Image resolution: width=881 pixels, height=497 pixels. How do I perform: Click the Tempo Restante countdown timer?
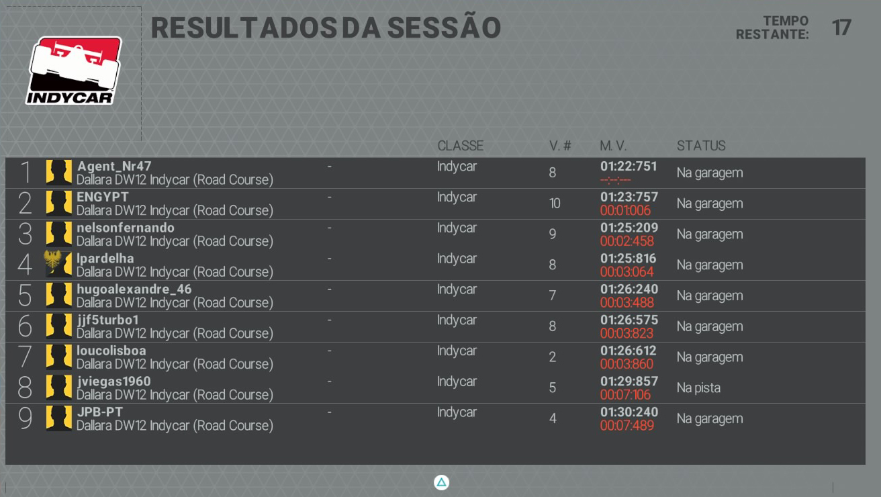pos(841,28)
